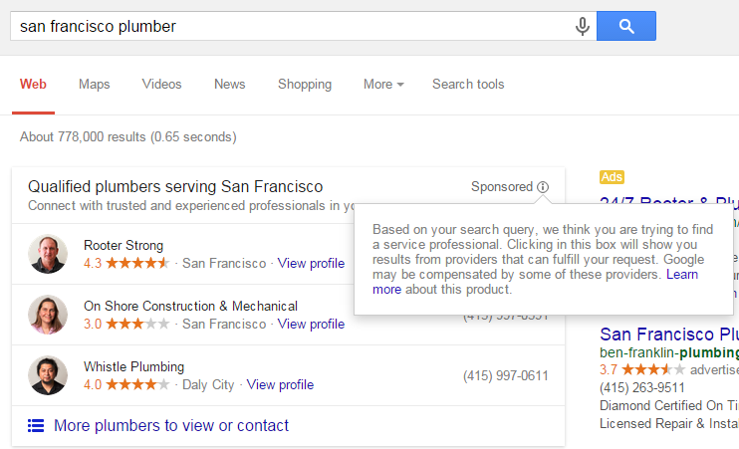This screenshot has height=449, width=739.
Task: Open Search tools options
Action: 468,85
